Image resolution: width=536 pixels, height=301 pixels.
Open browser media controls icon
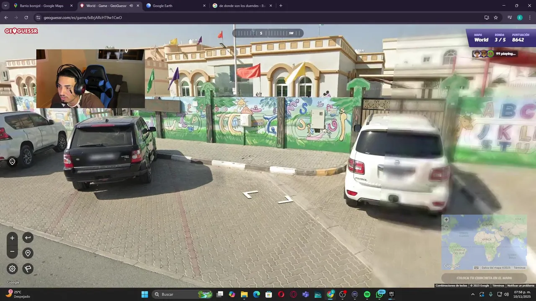510,18
